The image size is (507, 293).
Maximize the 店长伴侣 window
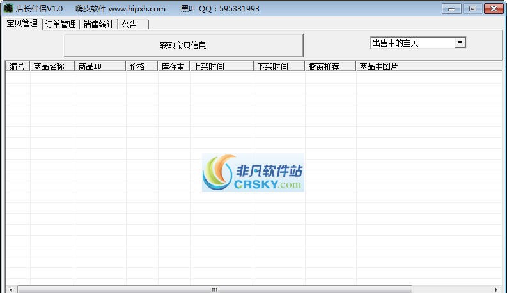point(472,9)
